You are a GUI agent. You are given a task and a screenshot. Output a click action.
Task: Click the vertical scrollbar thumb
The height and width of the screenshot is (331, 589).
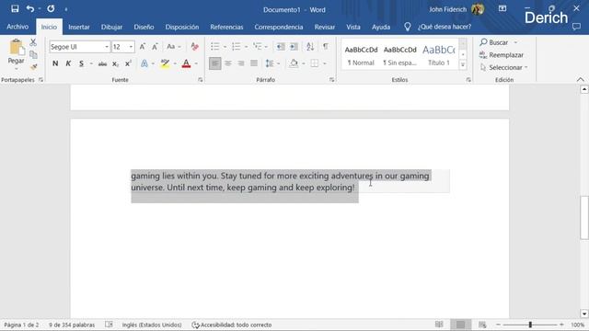click(584, 218)
